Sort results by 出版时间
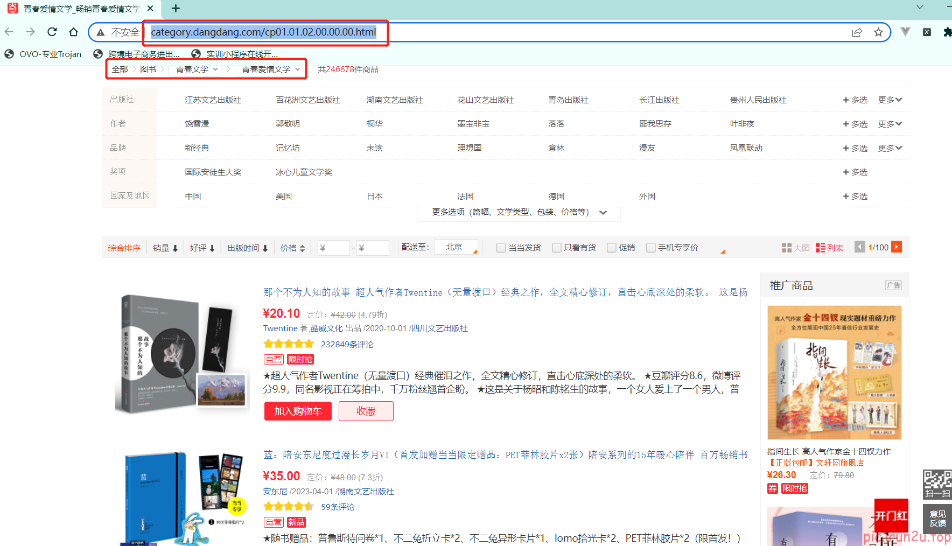The height and width of the screenshot is (546, 952). click(x=247, y=248)
